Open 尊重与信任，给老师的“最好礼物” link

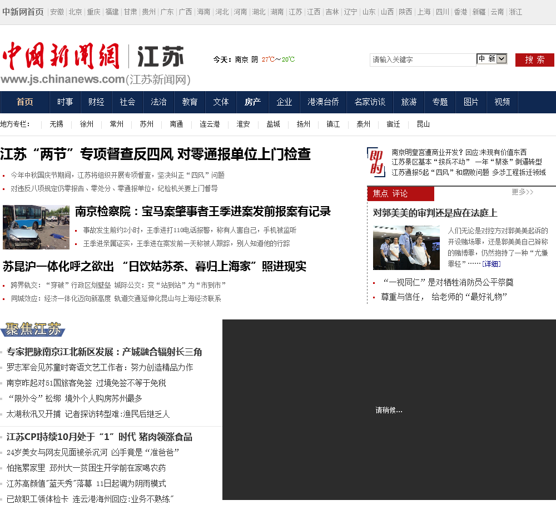(444, 297)
